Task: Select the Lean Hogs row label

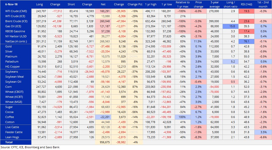Action: coord(12,137)
